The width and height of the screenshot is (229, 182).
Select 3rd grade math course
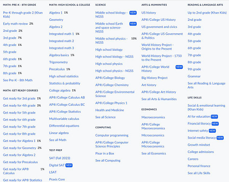(10, 38)
